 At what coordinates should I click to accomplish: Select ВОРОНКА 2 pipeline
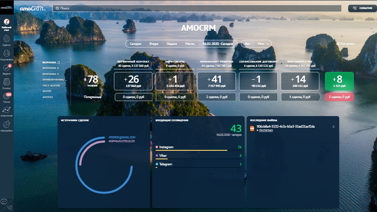[x=51, y=68]
